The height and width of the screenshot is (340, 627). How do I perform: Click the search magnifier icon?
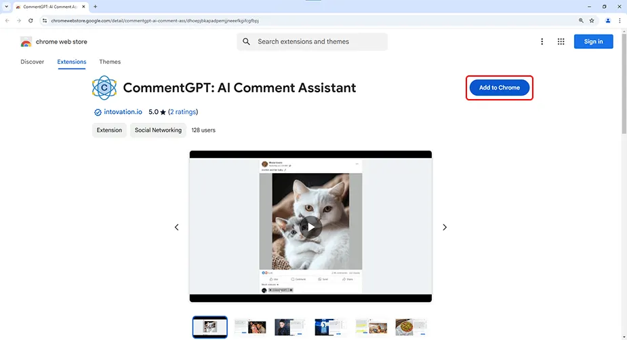[x=246, y=41]
